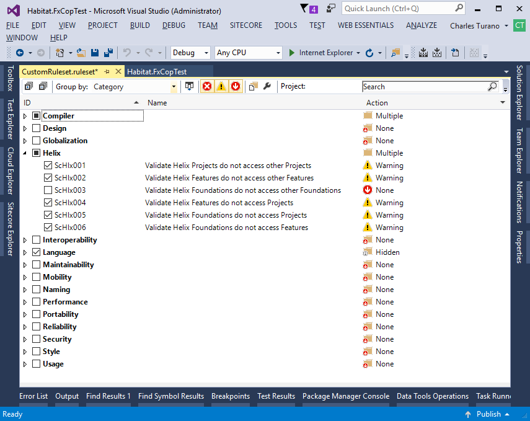Image resolution: width=530 pixels, height=421 pixels.
Task: Open the SITECORE menu
Action: point(245,25)
